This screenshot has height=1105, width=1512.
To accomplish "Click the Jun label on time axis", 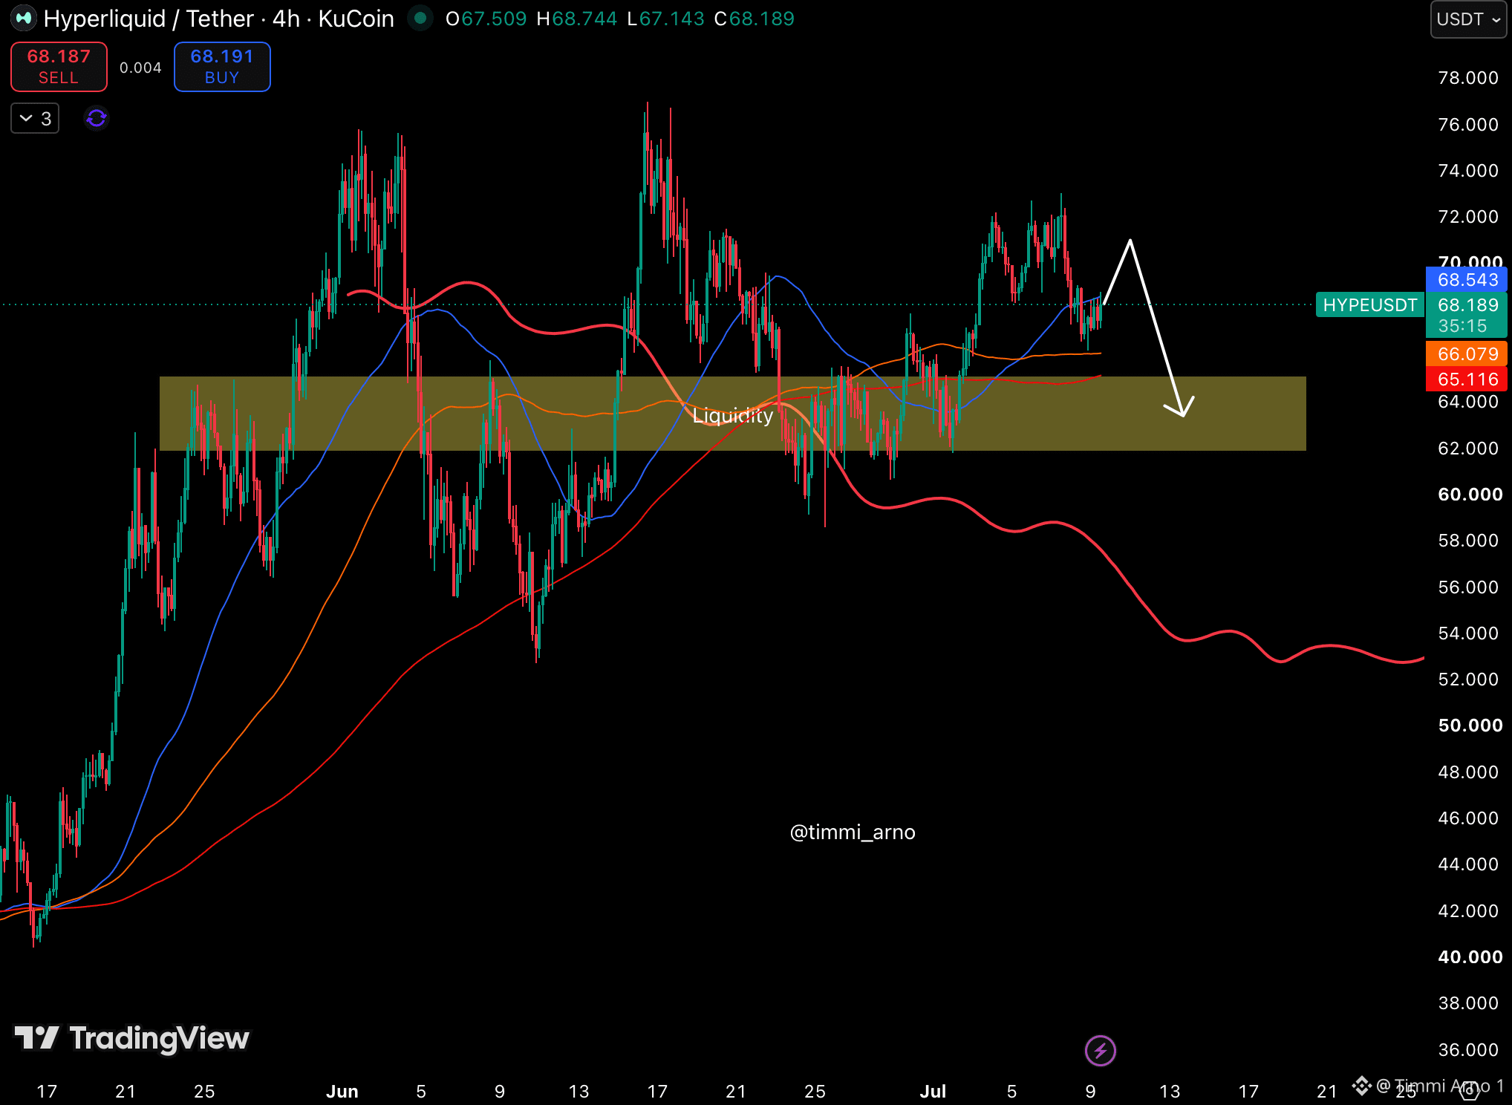I will pos(342,1091).
